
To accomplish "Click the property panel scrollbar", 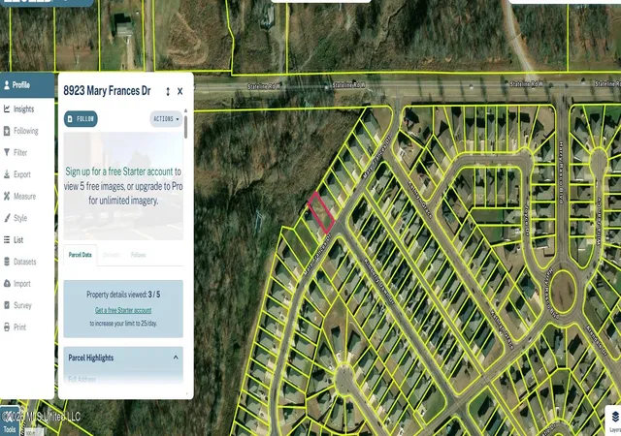I will tap(185, 127).
